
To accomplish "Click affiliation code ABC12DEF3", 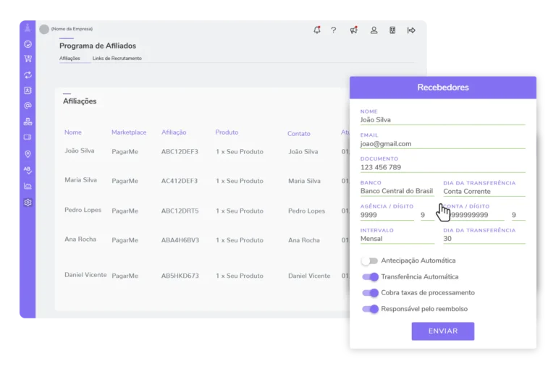I will [180, 152].
